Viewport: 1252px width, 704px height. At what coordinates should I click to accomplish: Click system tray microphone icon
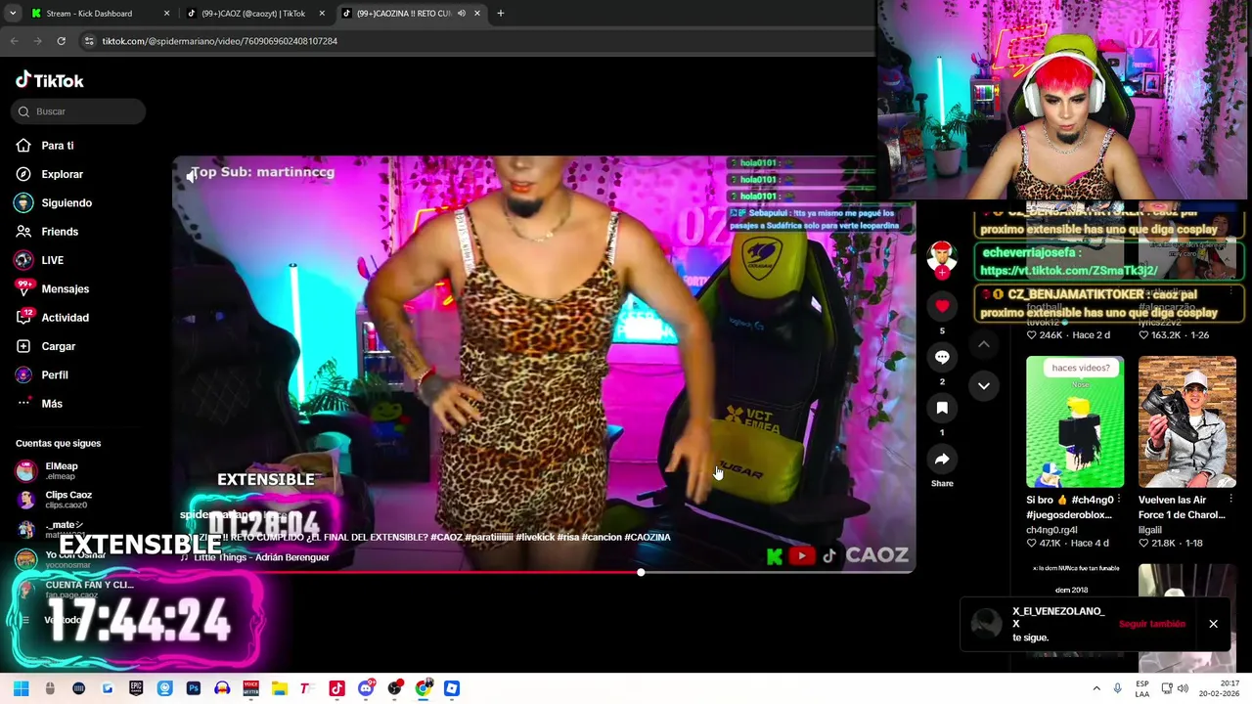1117,688
